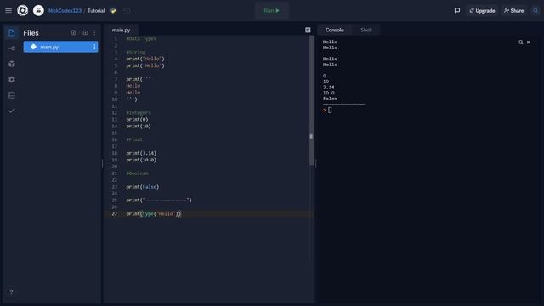This screenshot has width=544, height=306.
Task: Click line 27 print(type("Hello")) code
Action: point(153,213)
